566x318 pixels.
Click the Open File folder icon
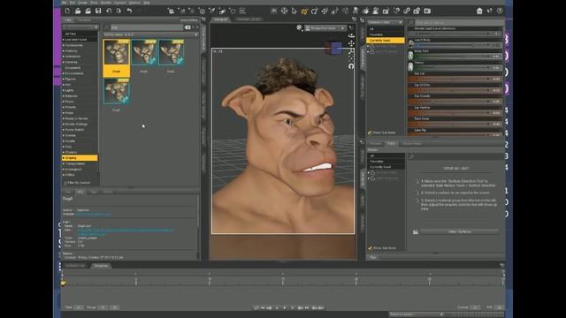[78, 11]
